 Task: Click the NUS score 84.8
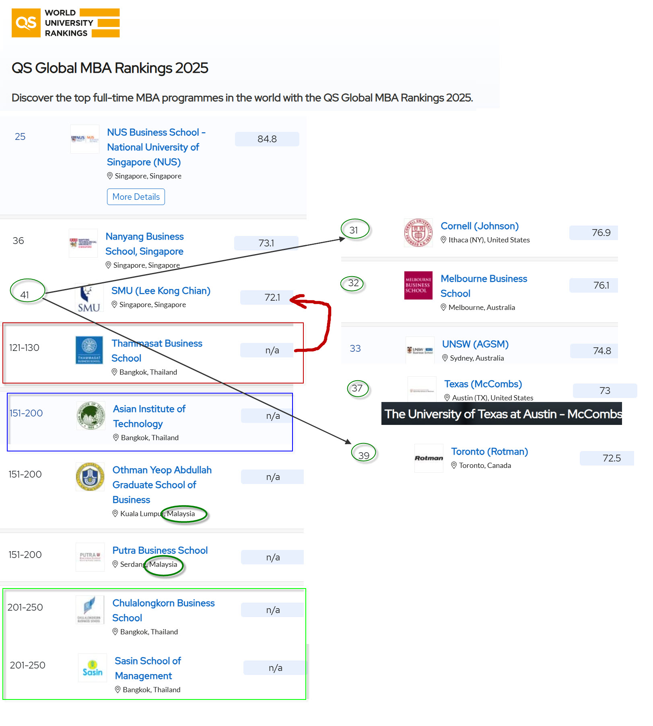coord(267,139)
